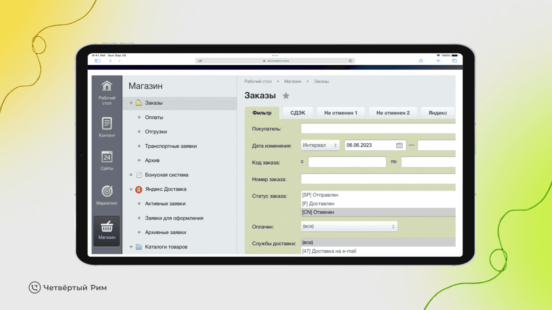Select [47] Доставка на e-mail
Viewport: 552px width, 310px height.
[x=378, y=251]
